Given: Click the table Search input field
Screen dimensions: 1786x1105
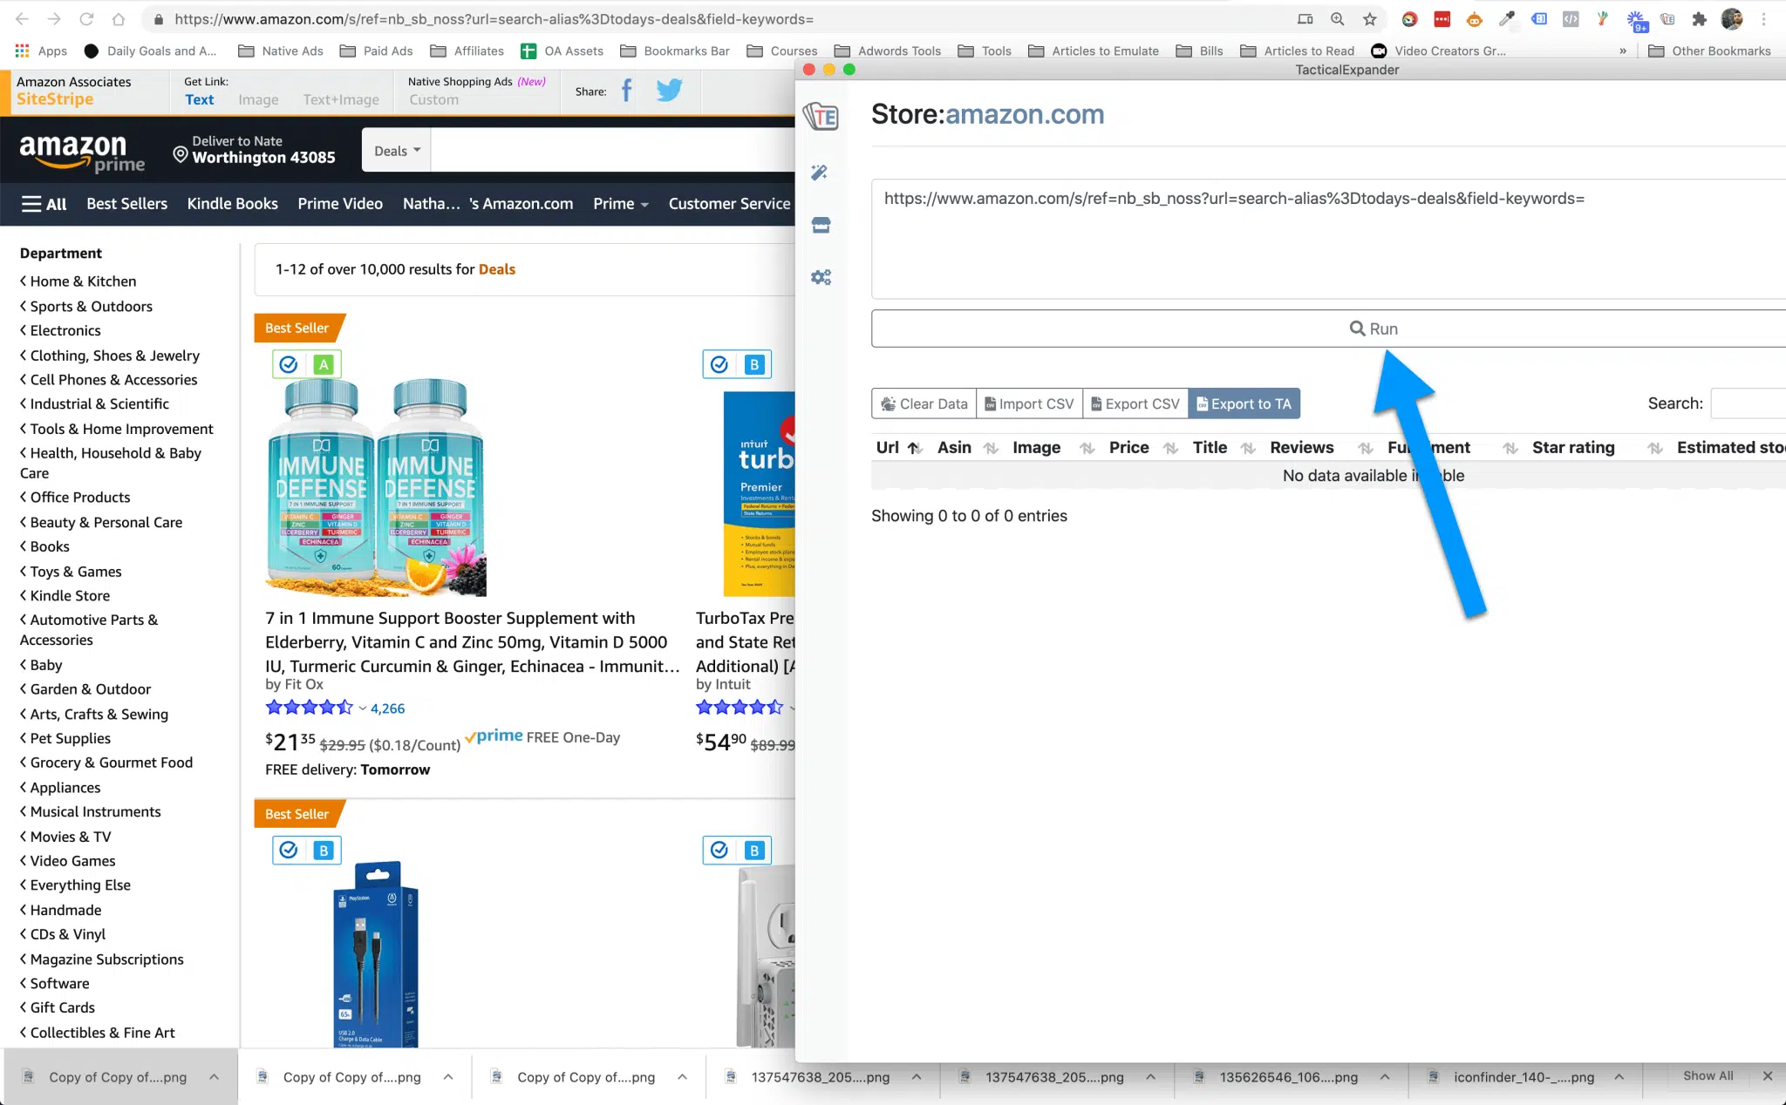Looking at the screenshot, I should tap(1749, 403).
